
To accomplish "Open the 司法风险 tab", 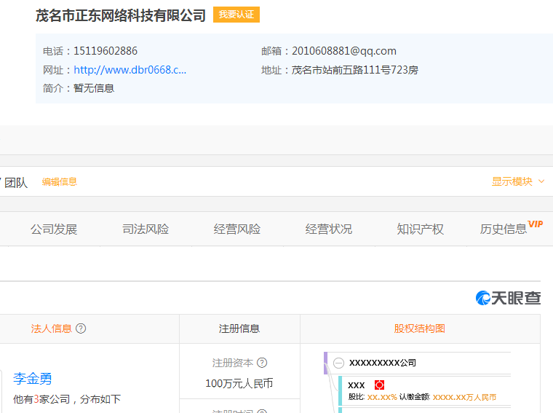I will [146, 229].
